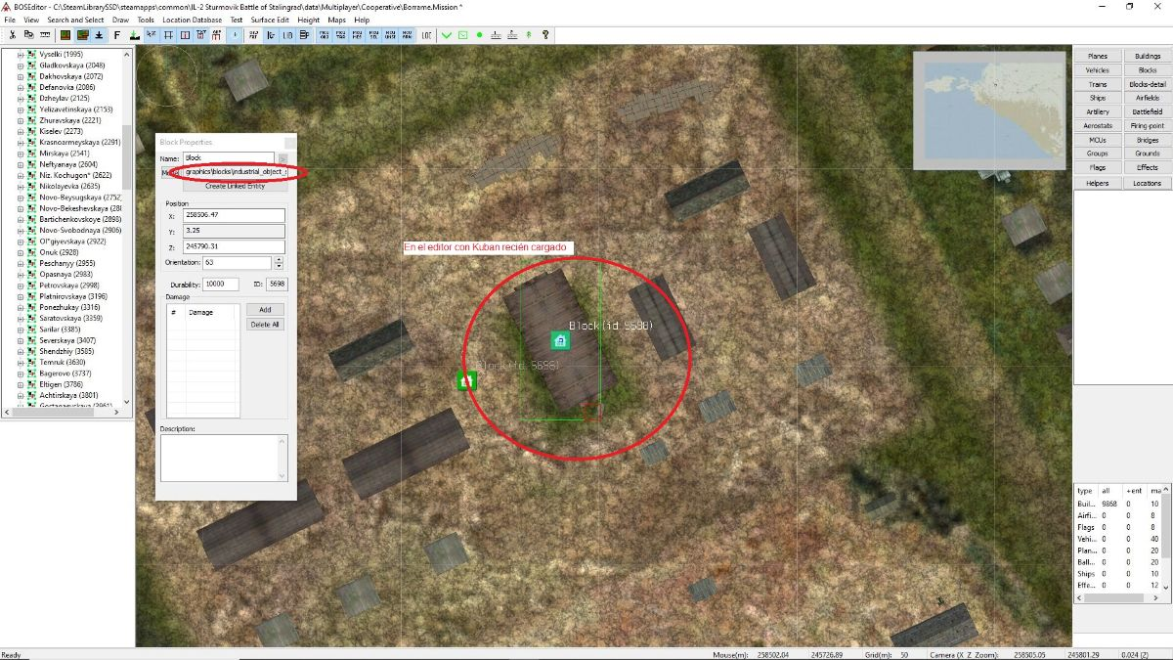Click the green dot toolbar icon
The image size is (1173, 660).
tap(479, 34)
